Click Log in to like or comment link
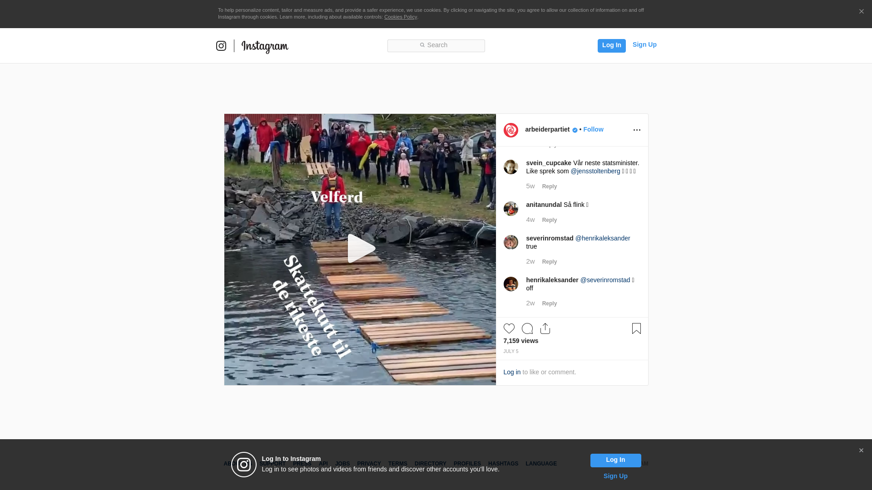The height and width of the screenshot is (490, 872). [512, 372]
